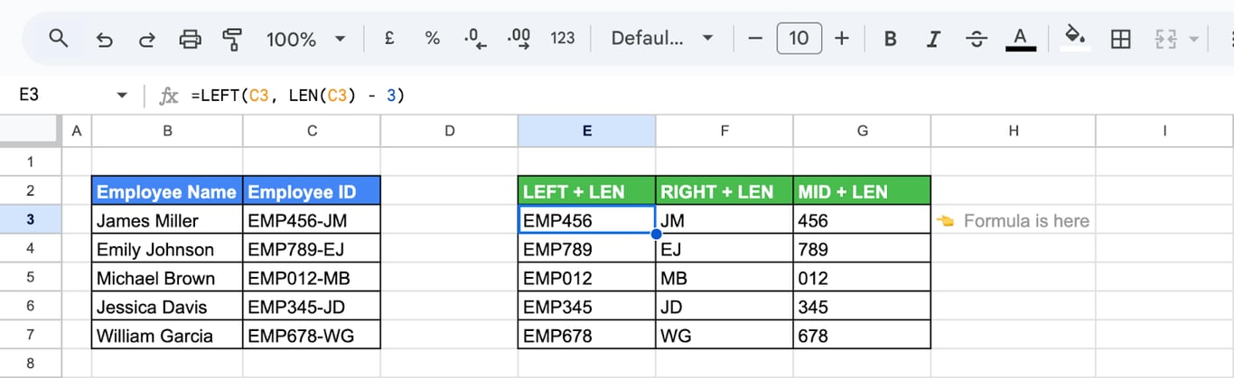This screenshot has width=1234, height=378.
Task: Select the cell with Michael Brown
Action: pyautogui.click(x=167, y=278)
